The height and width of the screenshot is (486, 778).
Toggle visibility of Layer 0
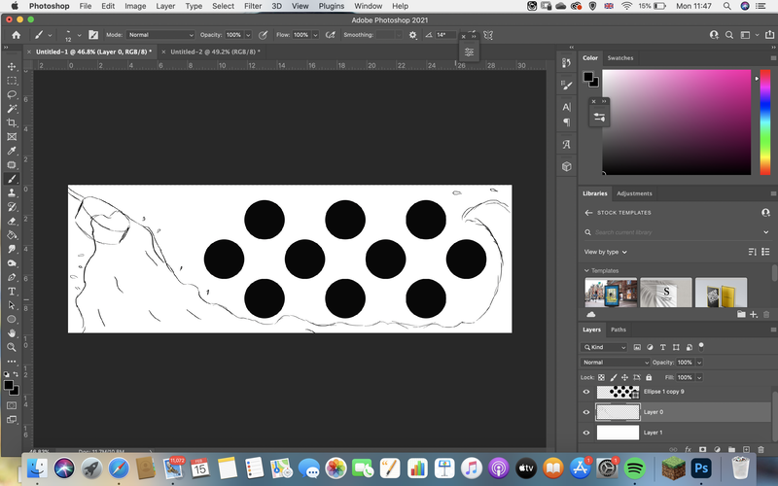pos(586,412)
